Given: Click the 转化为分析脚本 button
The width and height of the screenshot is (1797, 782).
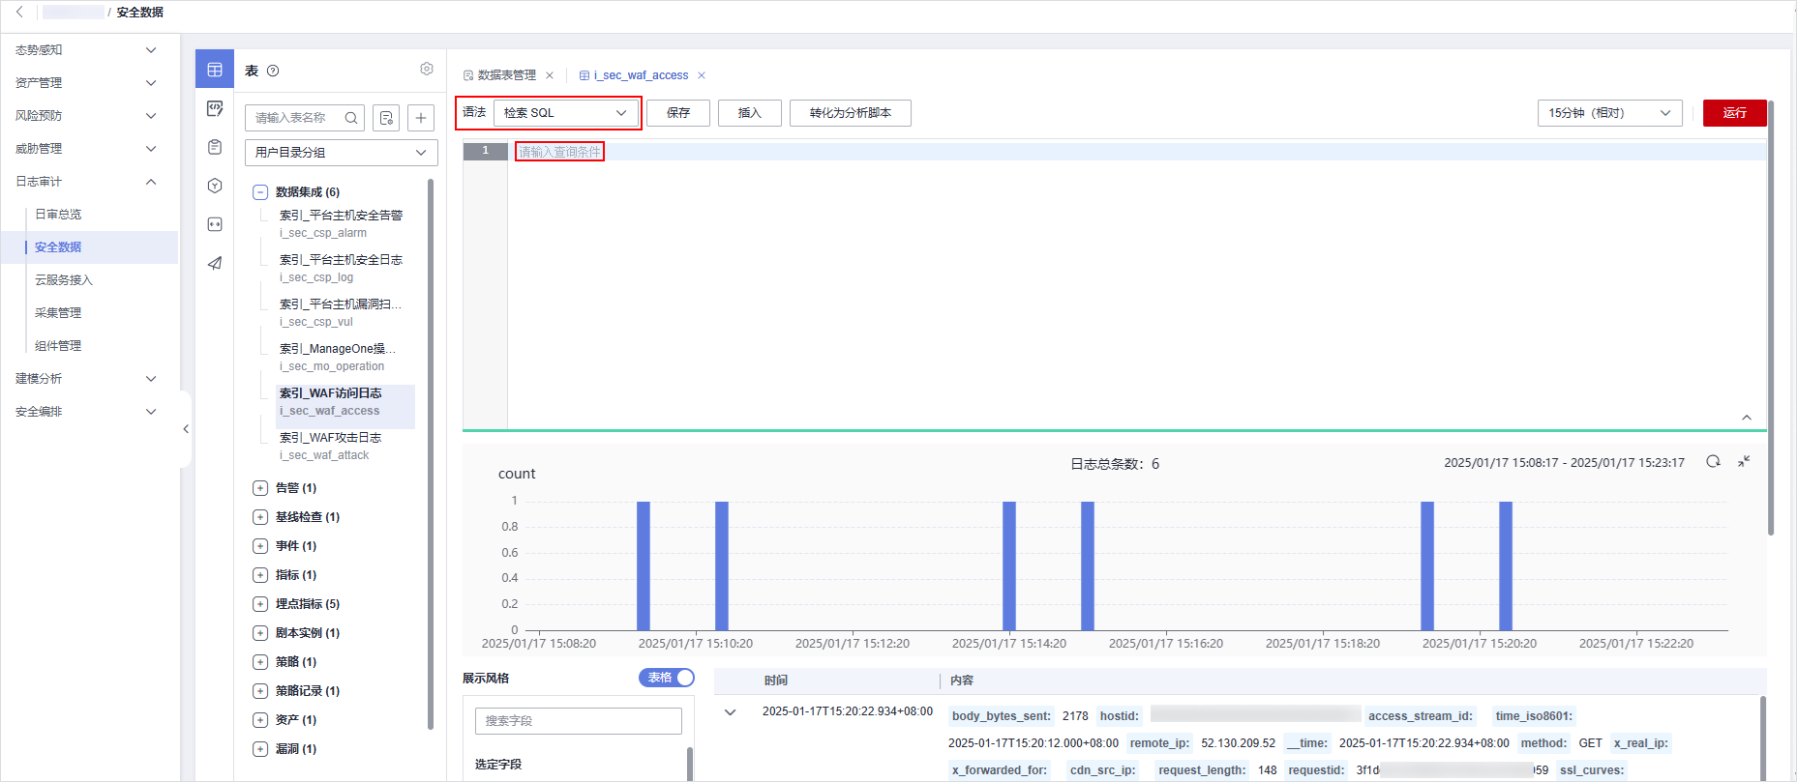Looking at the screenshot, I should tap(850, 113).
